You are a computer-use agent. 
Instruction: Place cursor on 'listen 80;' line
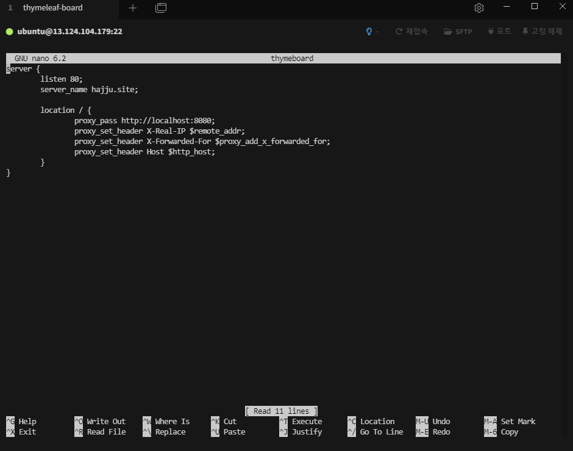coord(62,79)
